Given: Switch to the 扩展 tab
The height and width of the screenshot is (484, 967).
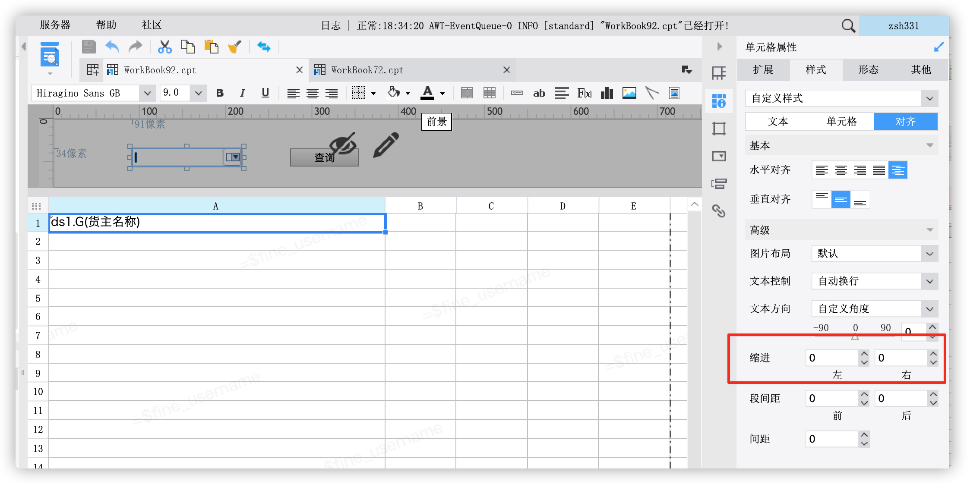Looking at the screenshot, I should point(763,70).
